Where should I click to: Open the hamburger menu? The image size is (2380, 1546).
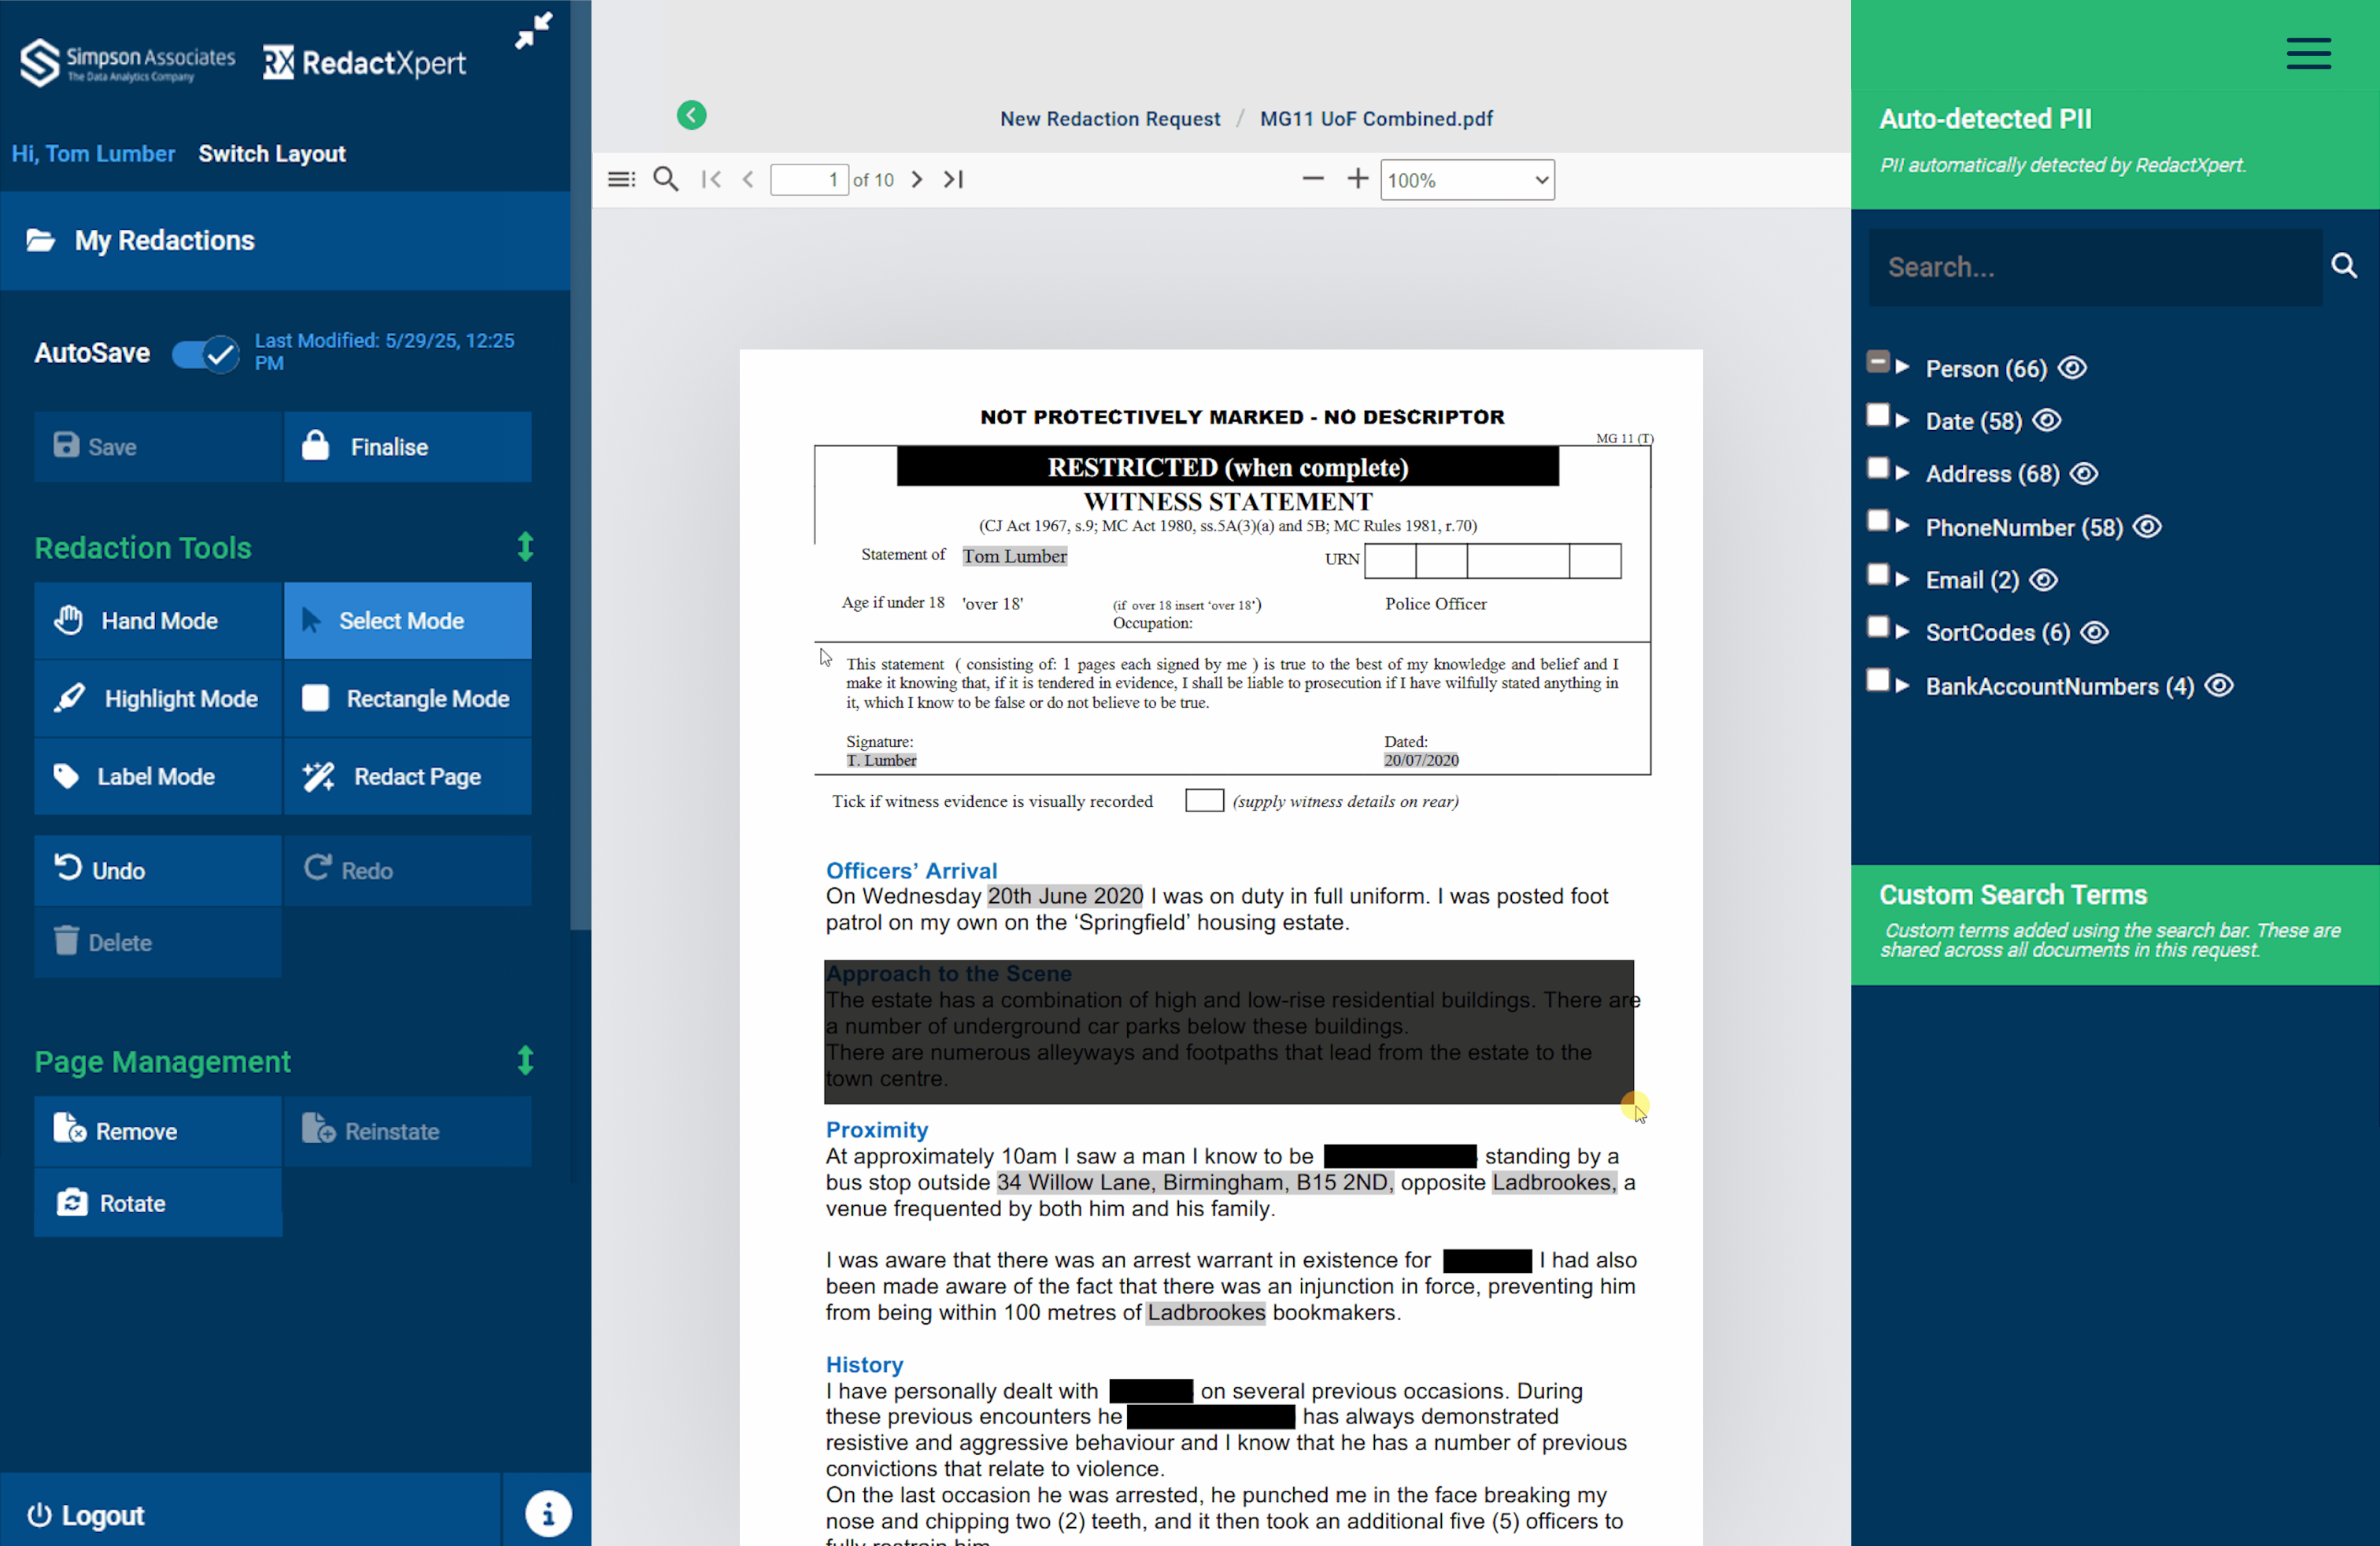pyautogui.click(x=2308, y=53)
